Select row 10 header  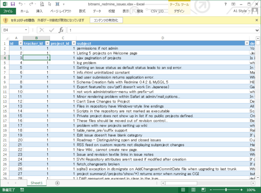pos(4,87)
